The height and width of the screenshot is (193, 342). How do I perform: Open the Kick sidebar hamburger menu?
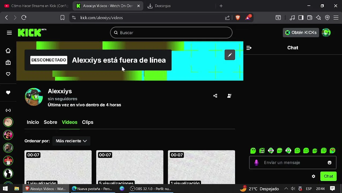point(9,33)
